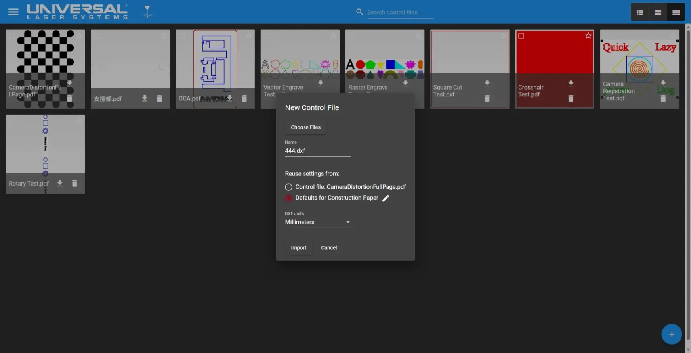
Task: Click the blue add new file button
Action: 671,334
